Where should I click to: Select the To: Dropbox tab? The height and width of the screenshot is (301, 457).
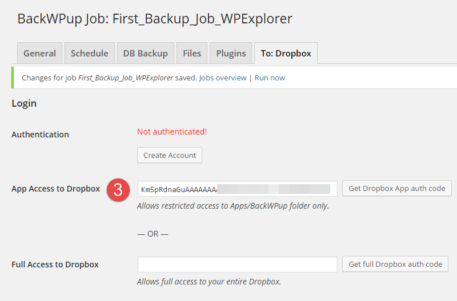(x=286, y=54)
